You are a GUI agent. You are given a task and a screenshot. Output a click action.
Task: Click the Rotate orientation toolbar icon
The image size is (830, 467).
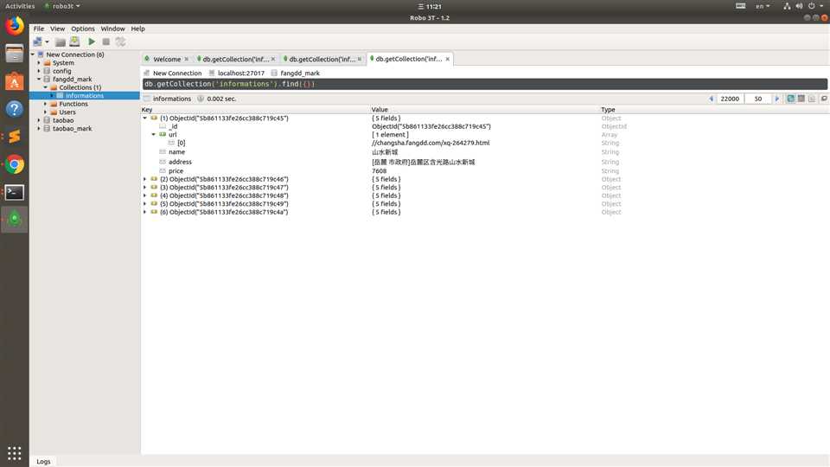pos(121,42)
